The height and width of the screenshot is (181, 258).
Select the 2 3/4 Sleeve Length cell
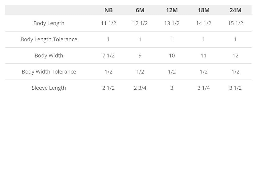140,88
